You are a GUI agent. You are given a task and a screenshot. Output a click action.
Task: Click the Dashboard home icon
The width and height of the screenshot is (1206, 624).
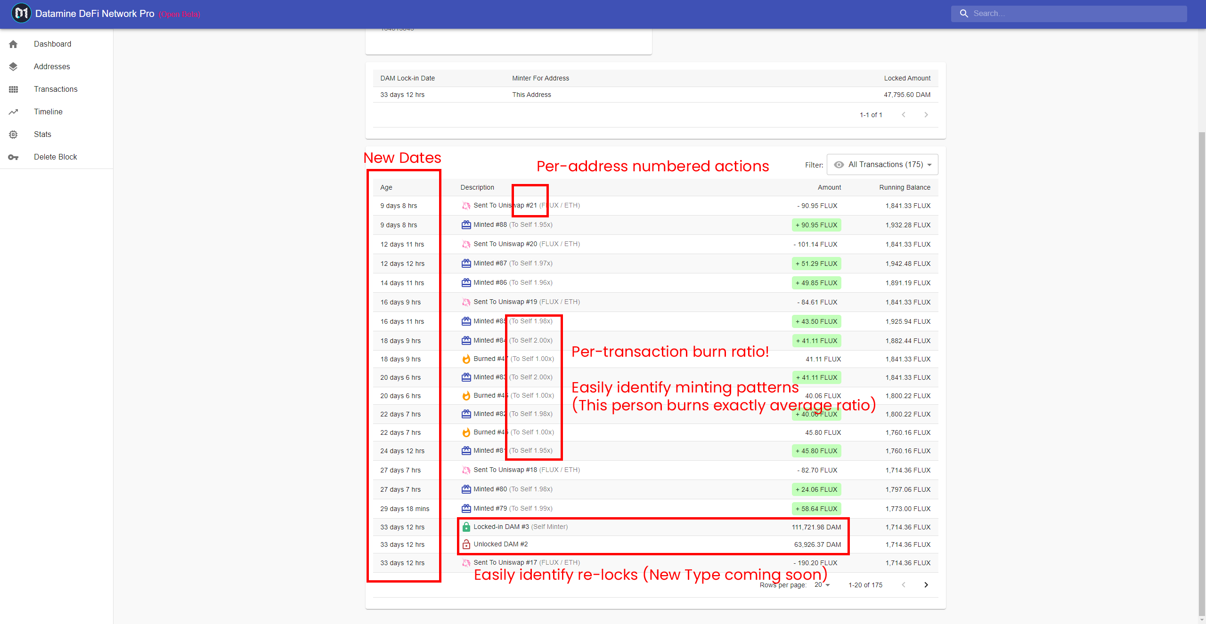(13, 44)
